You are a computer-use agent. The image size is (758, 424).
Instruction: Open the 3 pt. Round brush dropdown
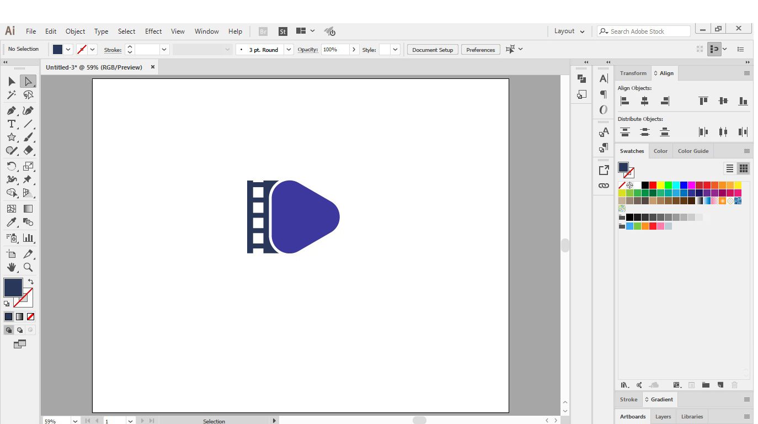point(289,50)
